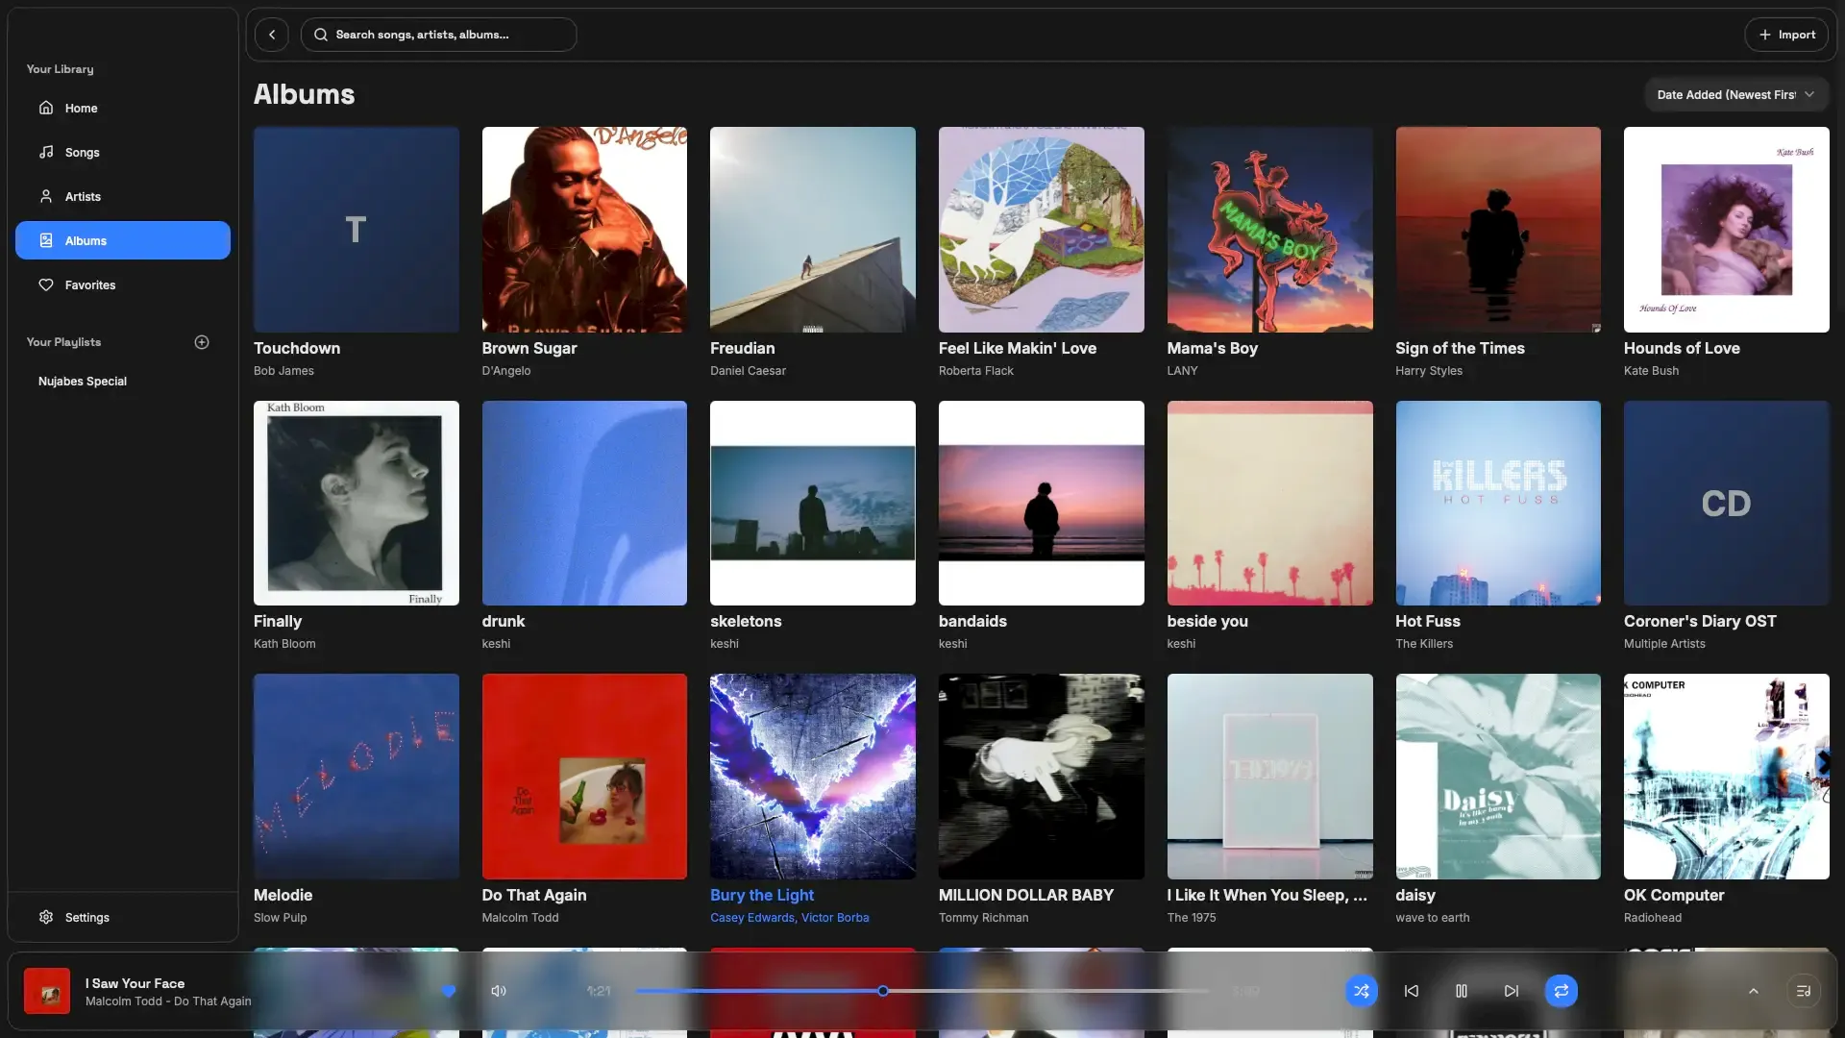Open the Casey Edwards artist link
The height and width of the screenshot is (1038, 1845).
click(x=752, y=918)
